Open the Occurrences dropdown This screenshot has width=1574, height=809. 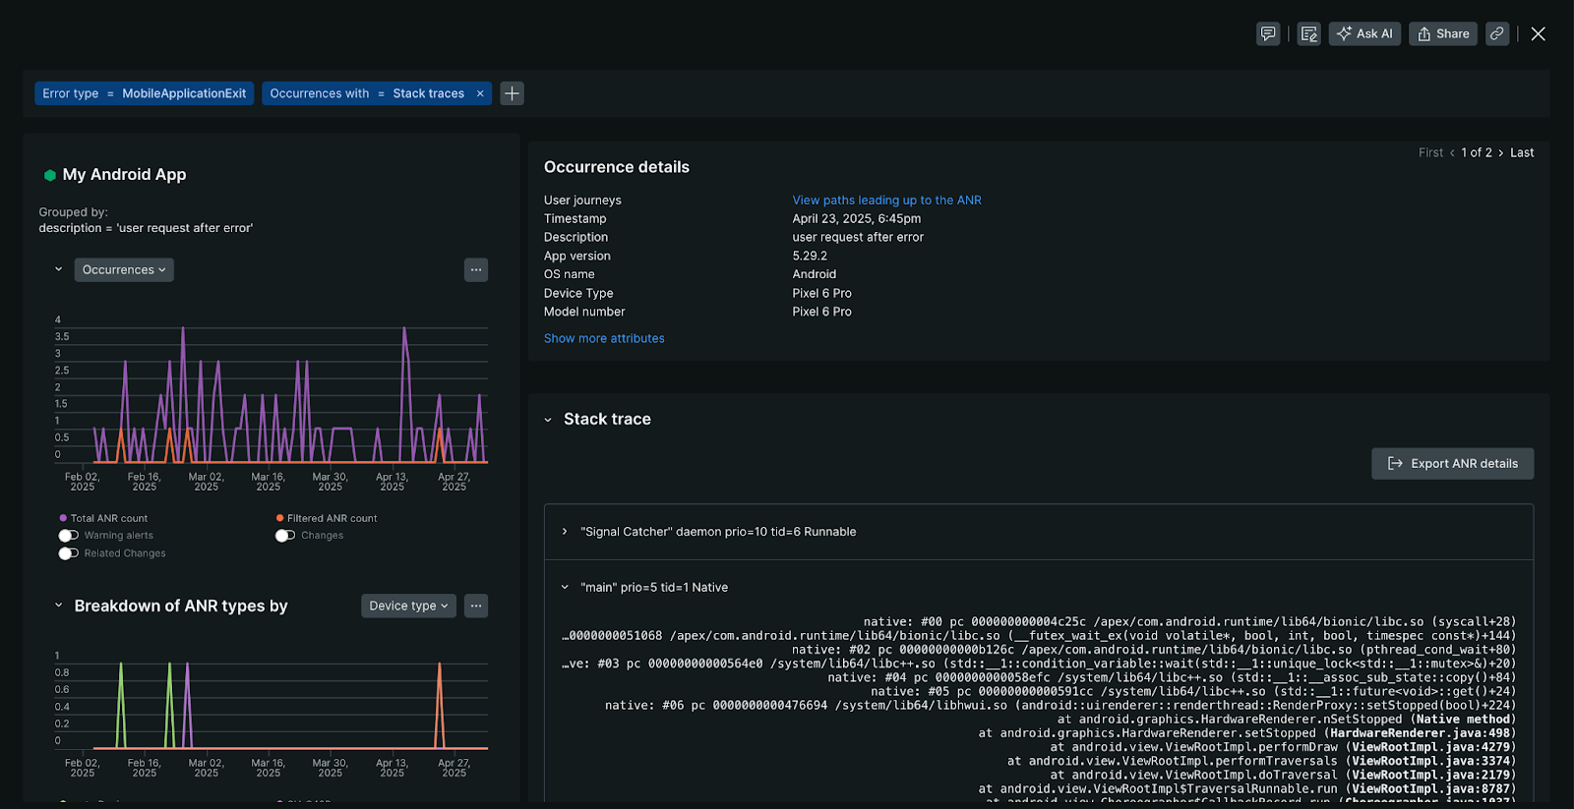[124, 269]
